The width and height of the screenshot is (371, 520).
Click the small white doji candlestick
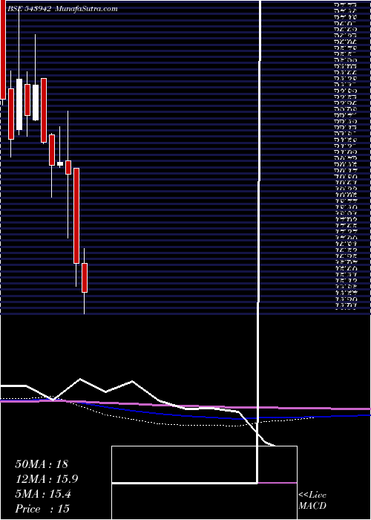pyautogui.click(x=60, y=163)
